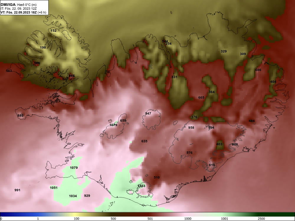
Task: Click the '0' tick label on the color scale
Action: [x=1, y=219]
